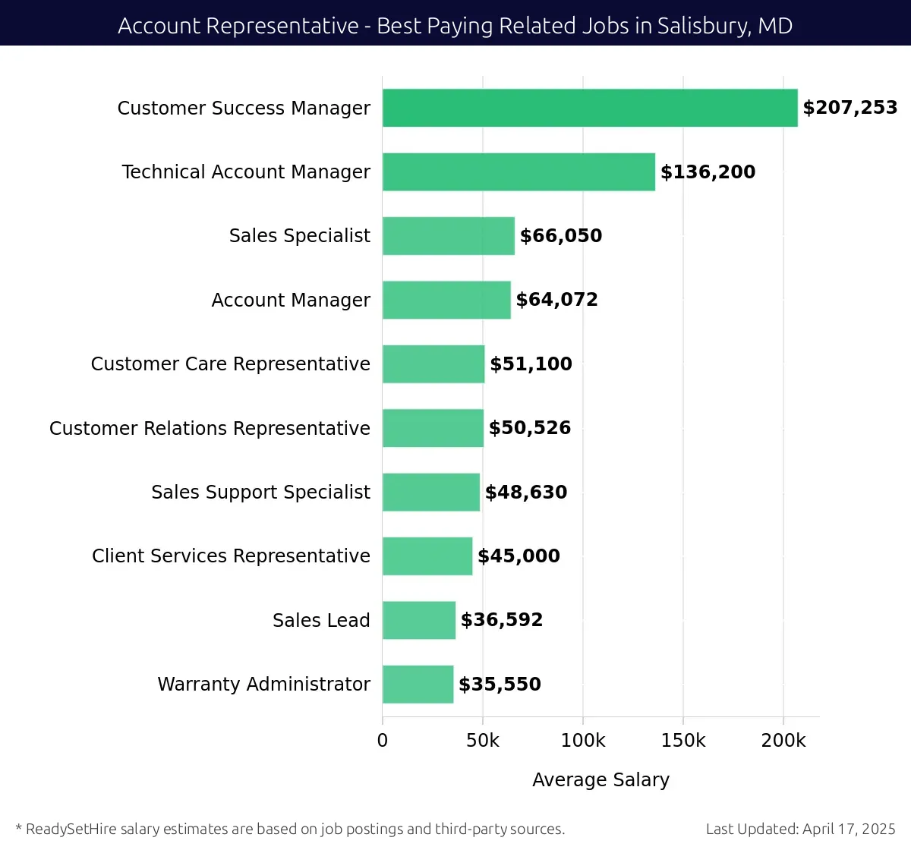This screenshot has height=850, width=911.
Task: Click the Technical Account Manager bar
Action: [x=519, y=172]
